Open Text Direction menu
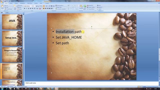 (x=60, y=5)
